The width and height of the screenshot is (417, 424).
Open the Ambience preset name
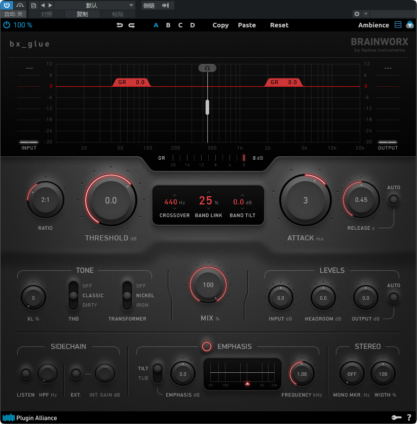click(x=373, y=25)
